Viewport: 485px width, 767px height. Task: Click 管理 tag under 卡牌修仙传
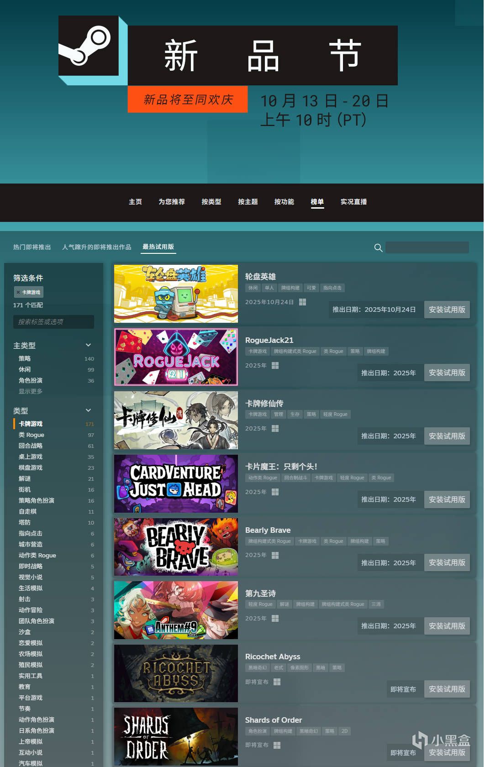[x=279, y=415]
